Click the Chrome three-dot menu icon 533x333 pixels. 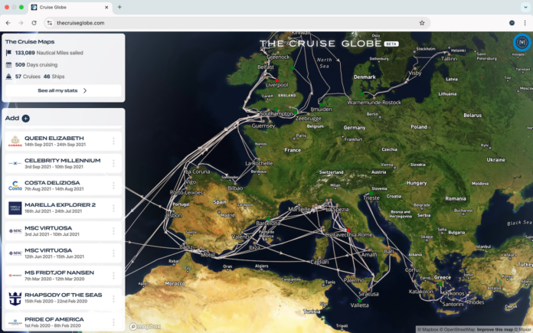[x=525, y=23]
